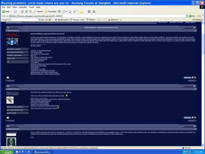Click the Google toolbar logo
This screenshot has height=154, width=205.
4,20
